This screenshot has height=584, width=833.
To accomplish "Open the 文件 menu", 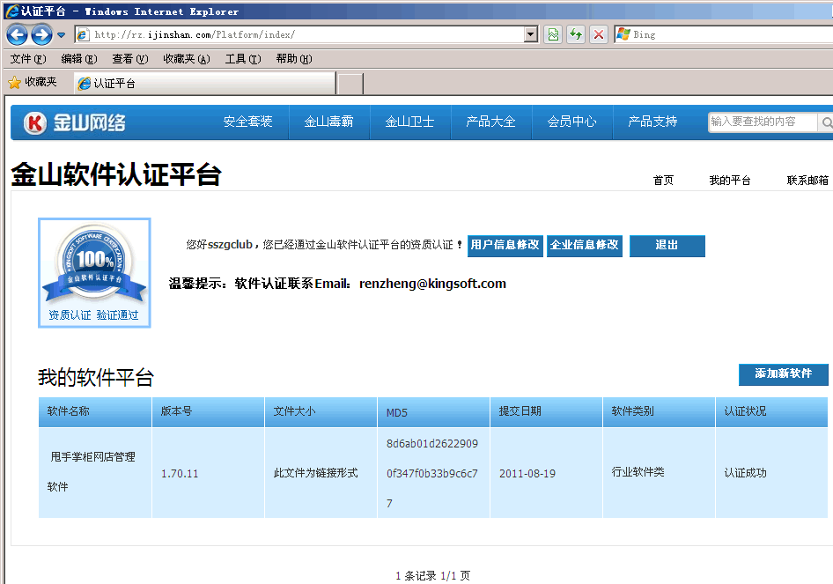I will (x=28, y=58).
